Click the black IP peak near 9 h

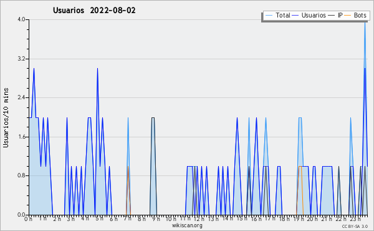click(x=153, y=118)
